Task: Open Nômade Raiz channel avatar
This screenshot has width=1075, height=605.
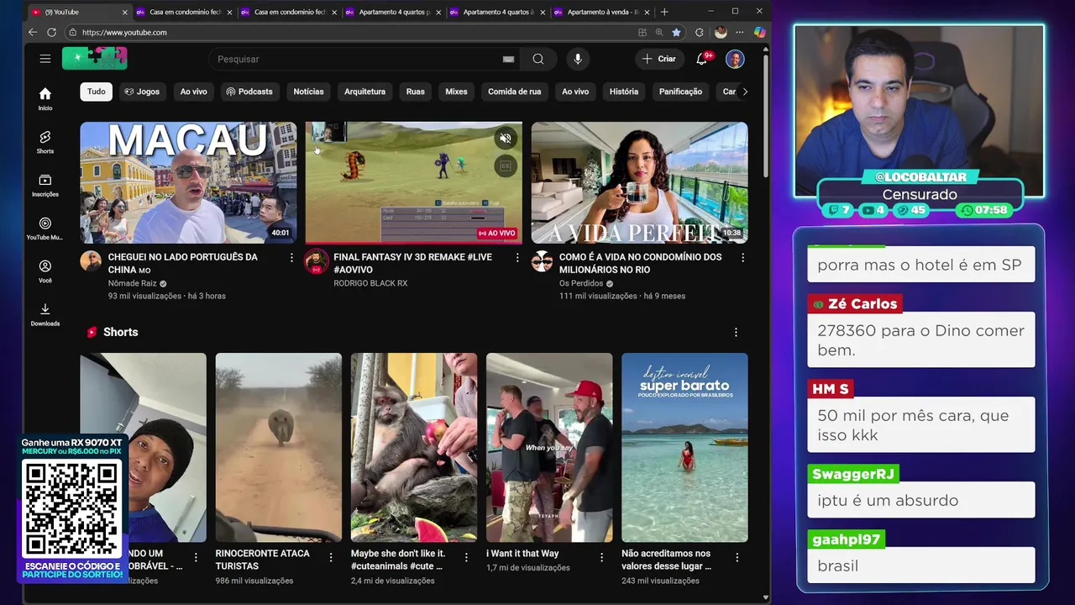Action: coord(91,260)
